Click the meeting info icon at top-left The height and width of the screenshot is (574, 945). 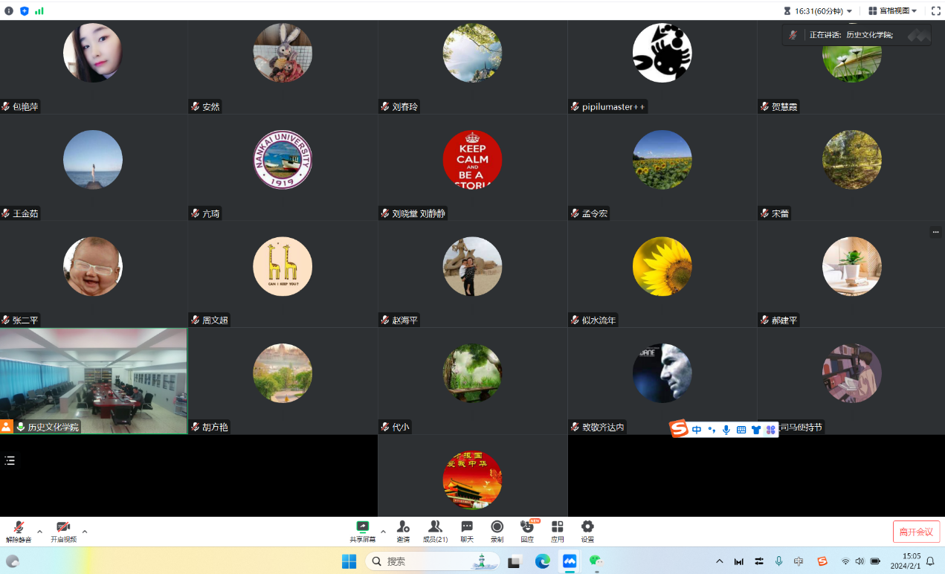click(x=9, y=11)
